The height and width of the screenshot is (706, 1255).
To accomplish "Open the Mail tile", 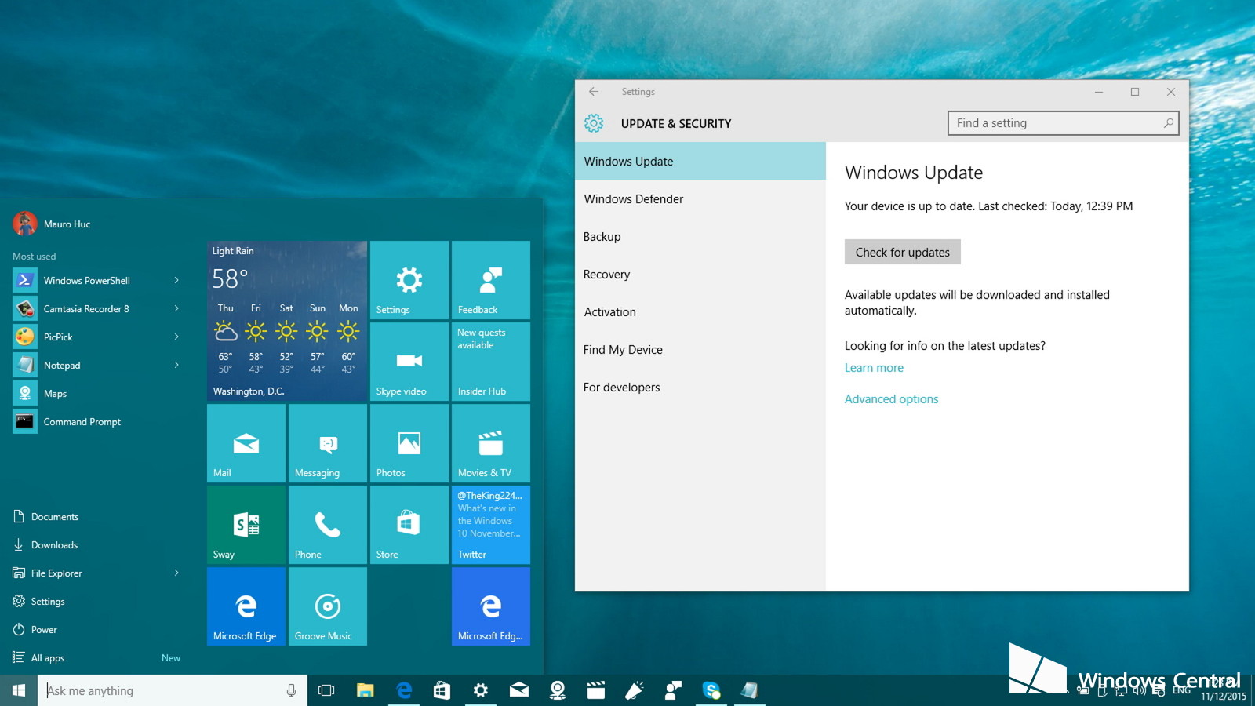I will click(x=246, y=442).
